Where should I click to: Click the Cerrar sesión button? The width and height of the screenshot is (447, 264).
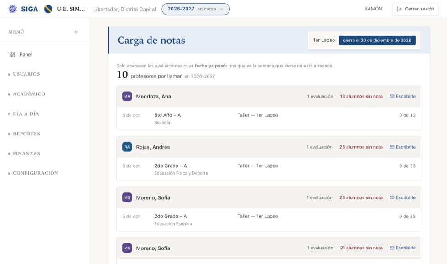coord(415,9)
